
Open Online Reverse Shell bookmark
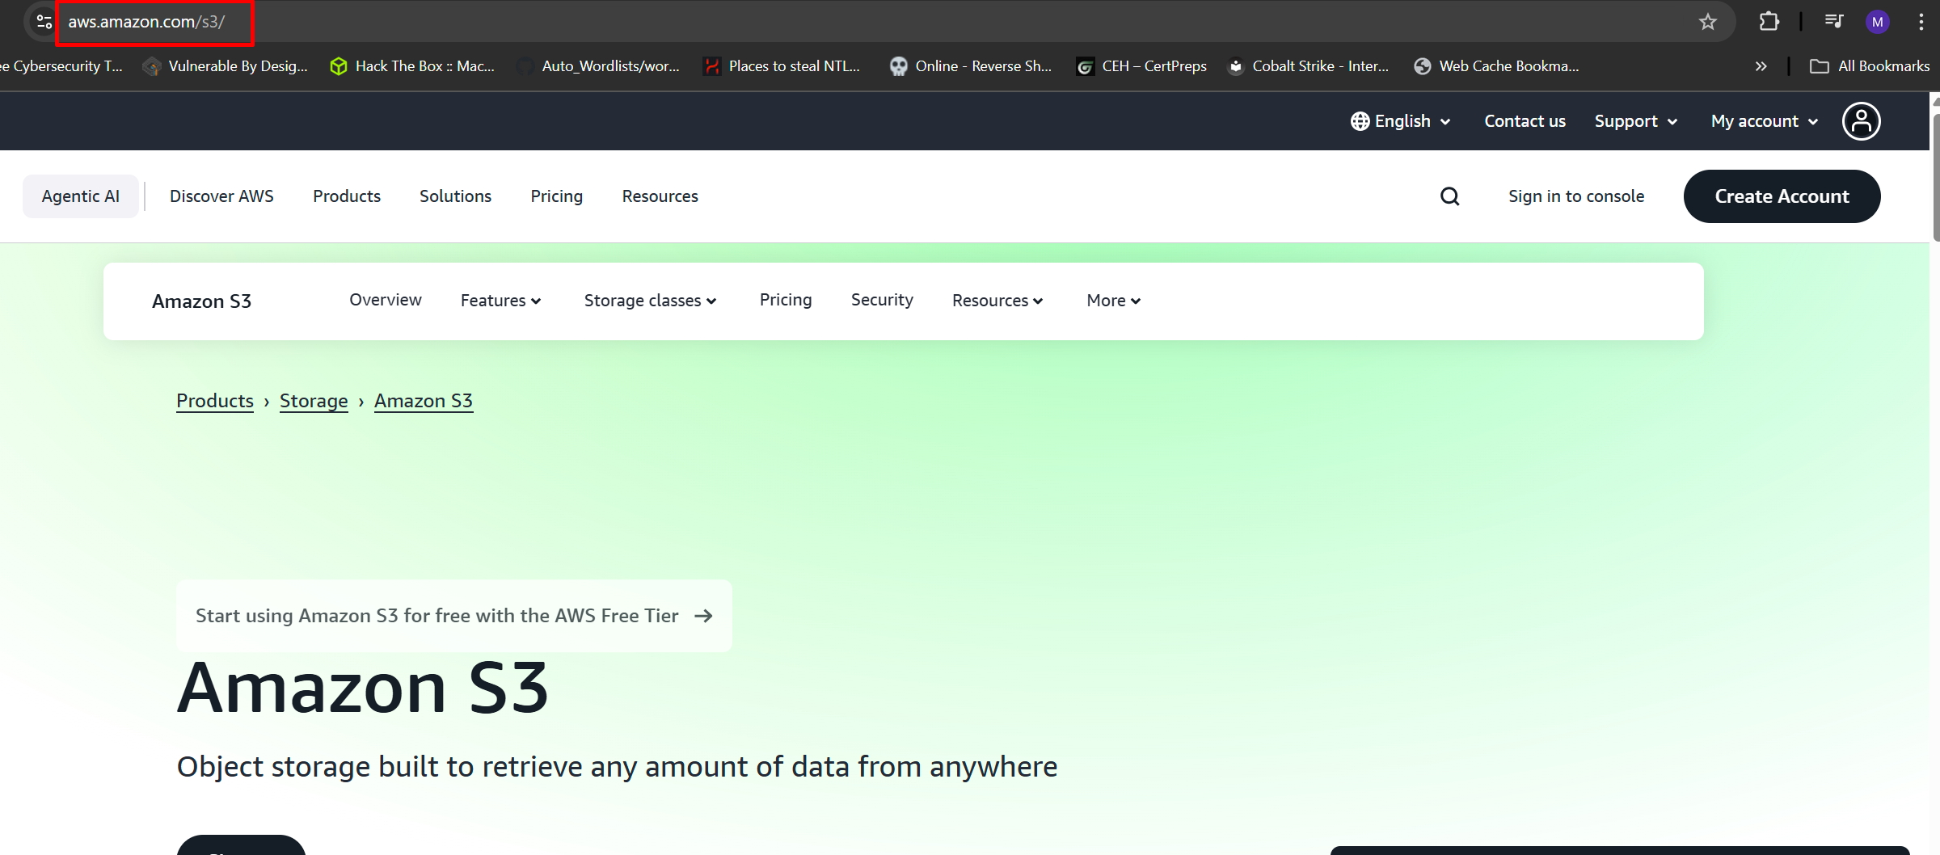coord(970,66)
